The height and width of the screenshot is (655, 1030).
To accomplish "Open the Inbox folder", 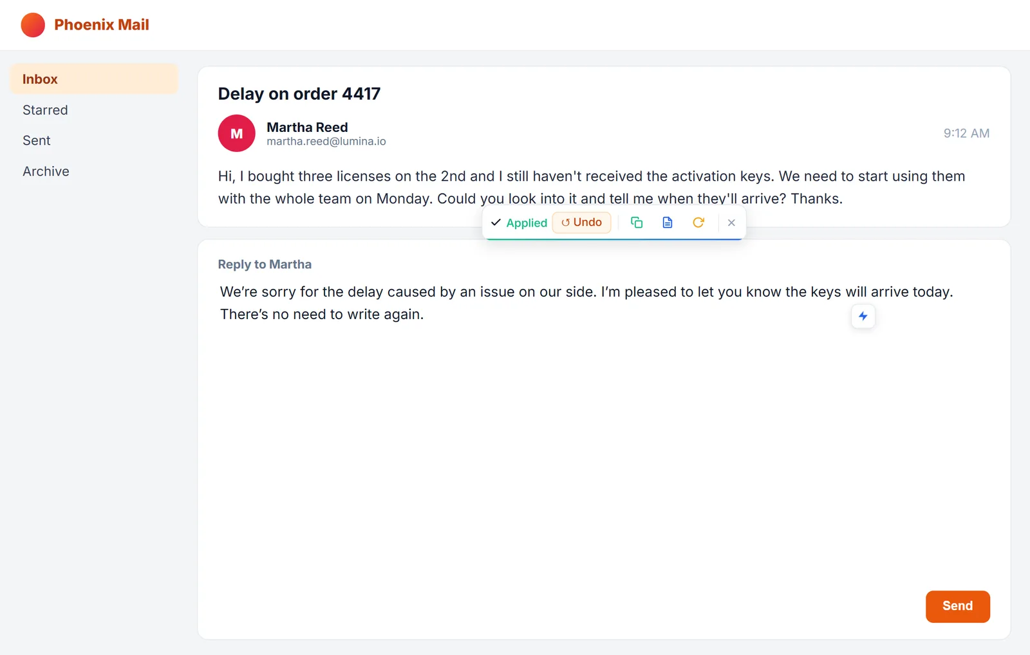I will [94, 79].
